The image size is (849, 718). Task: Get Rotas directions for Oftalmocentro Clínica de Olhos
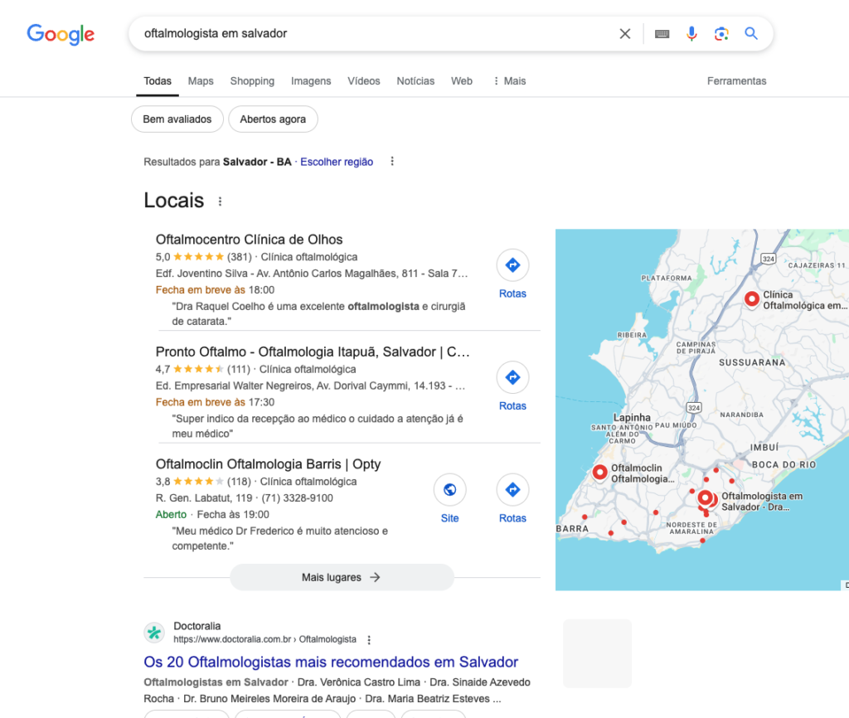pyautogui.click(x=512, y=274)
